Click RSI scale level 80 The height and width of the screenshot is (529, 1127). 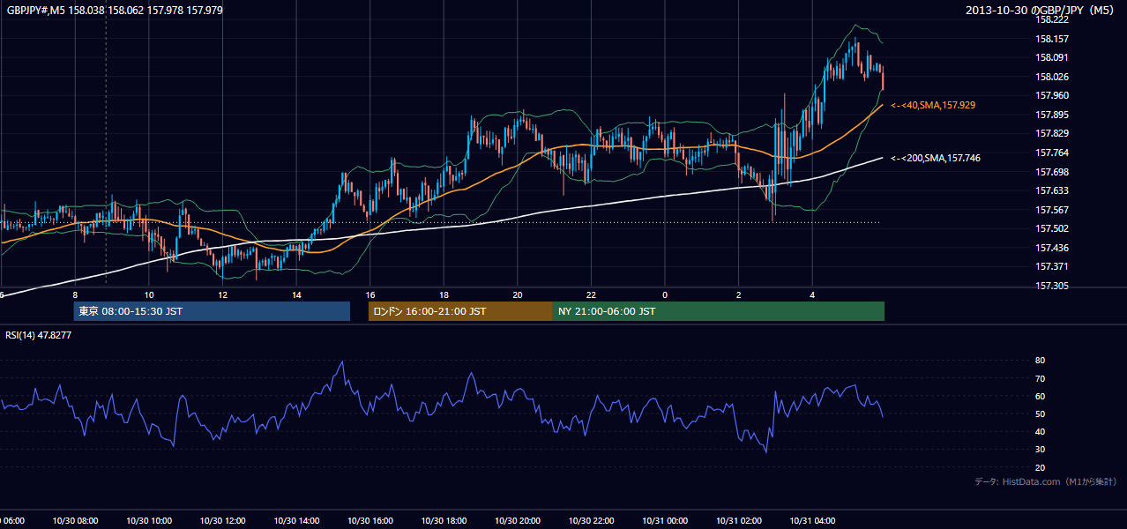[1041, 361]
